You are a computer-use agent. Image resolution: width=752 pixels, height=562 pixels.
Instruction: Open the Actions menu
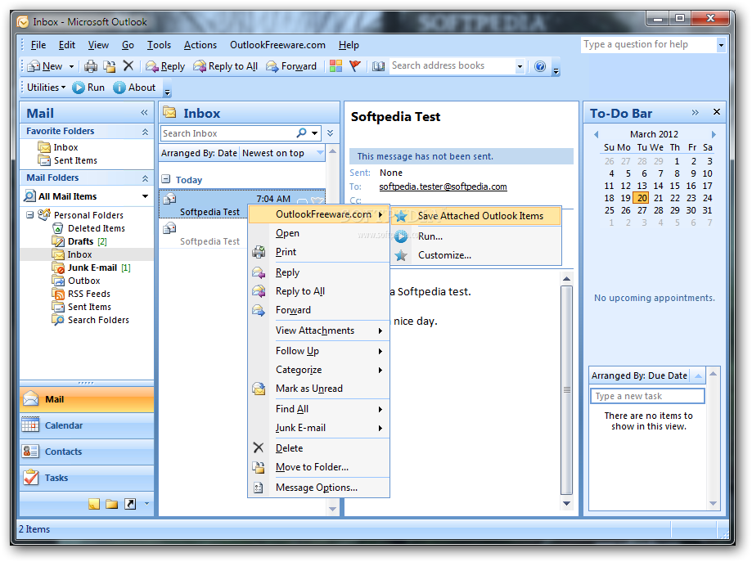[200, 45]
